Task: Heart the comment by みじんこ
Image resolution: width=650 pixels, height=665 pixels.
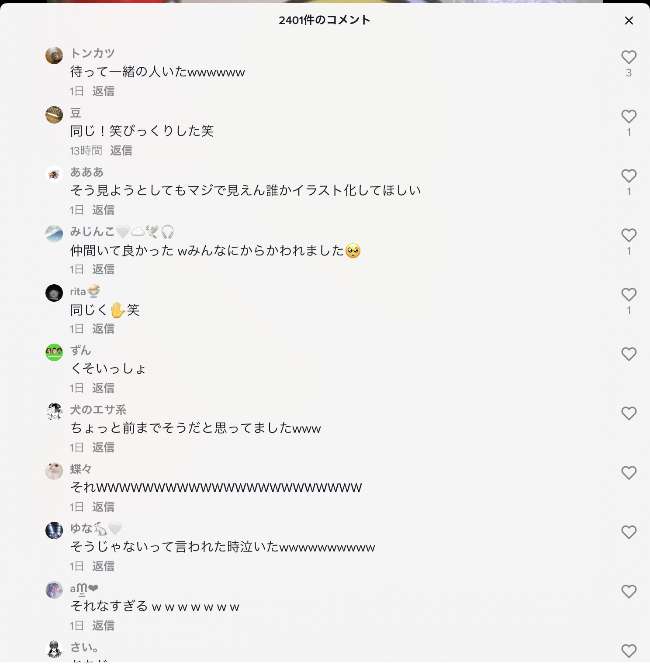Action: [x=629, y=235]
